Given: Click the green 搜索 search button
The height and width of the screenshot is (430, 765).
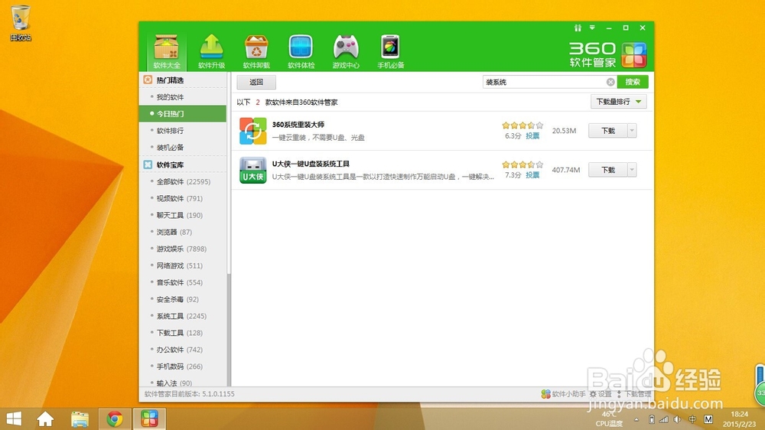Looking at the screenshot, I should [633, 82].
